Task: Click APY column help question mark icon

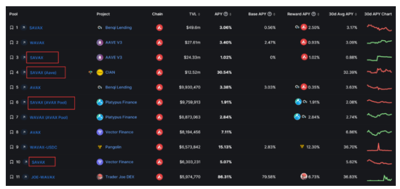Action: pyautogui.click(x=225, y=14)
